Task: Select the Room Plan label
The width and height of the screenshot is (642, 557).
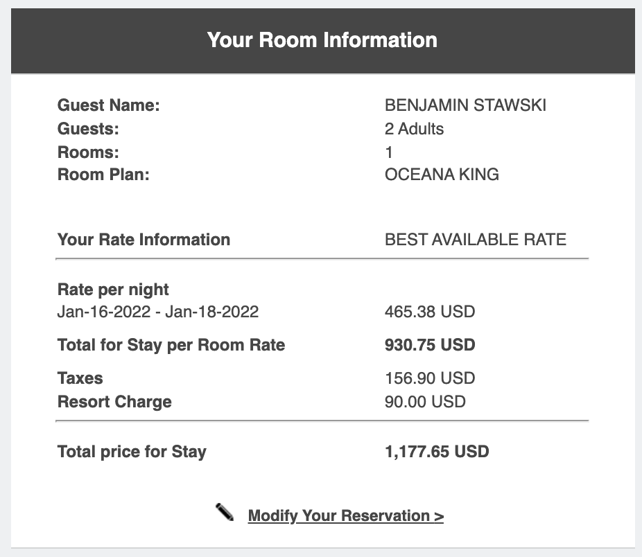Action: tap(103, 174)
